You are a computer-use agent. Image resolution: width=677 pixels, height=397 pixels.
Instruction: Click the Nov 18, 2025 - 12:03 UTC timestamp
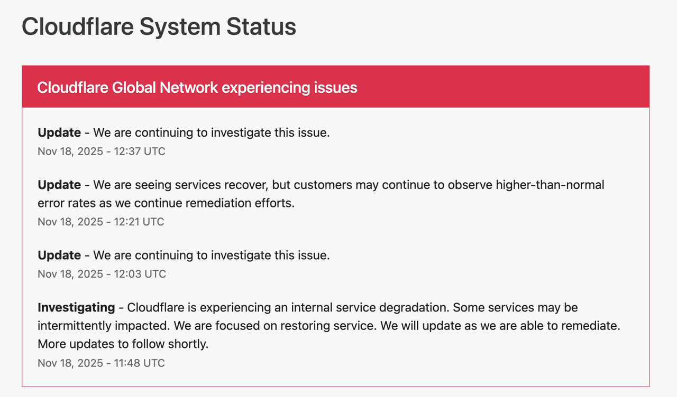tap(102, 274)
